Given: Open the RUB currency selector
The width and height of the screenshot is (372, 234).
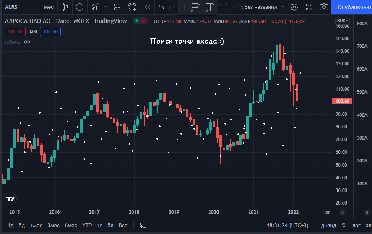Looking at the screenshot, I should coord(343,20).
